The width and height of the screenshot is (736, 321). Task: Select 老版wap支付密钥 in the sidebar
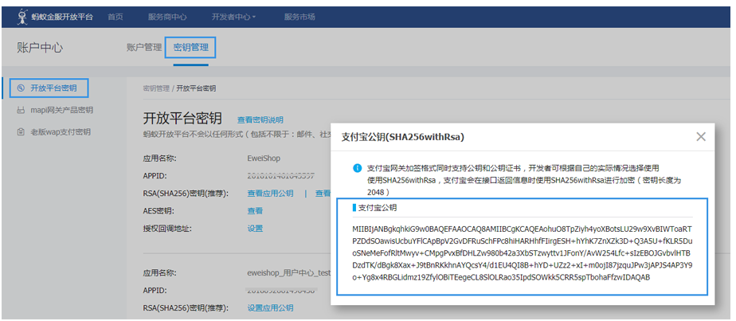[61, 132]
